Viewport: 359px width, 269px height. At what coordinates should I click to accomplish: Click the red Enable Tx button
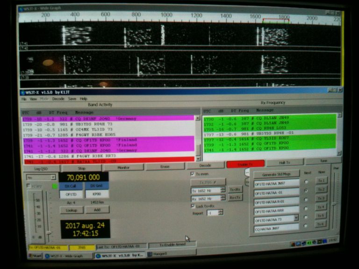(245, 164)
